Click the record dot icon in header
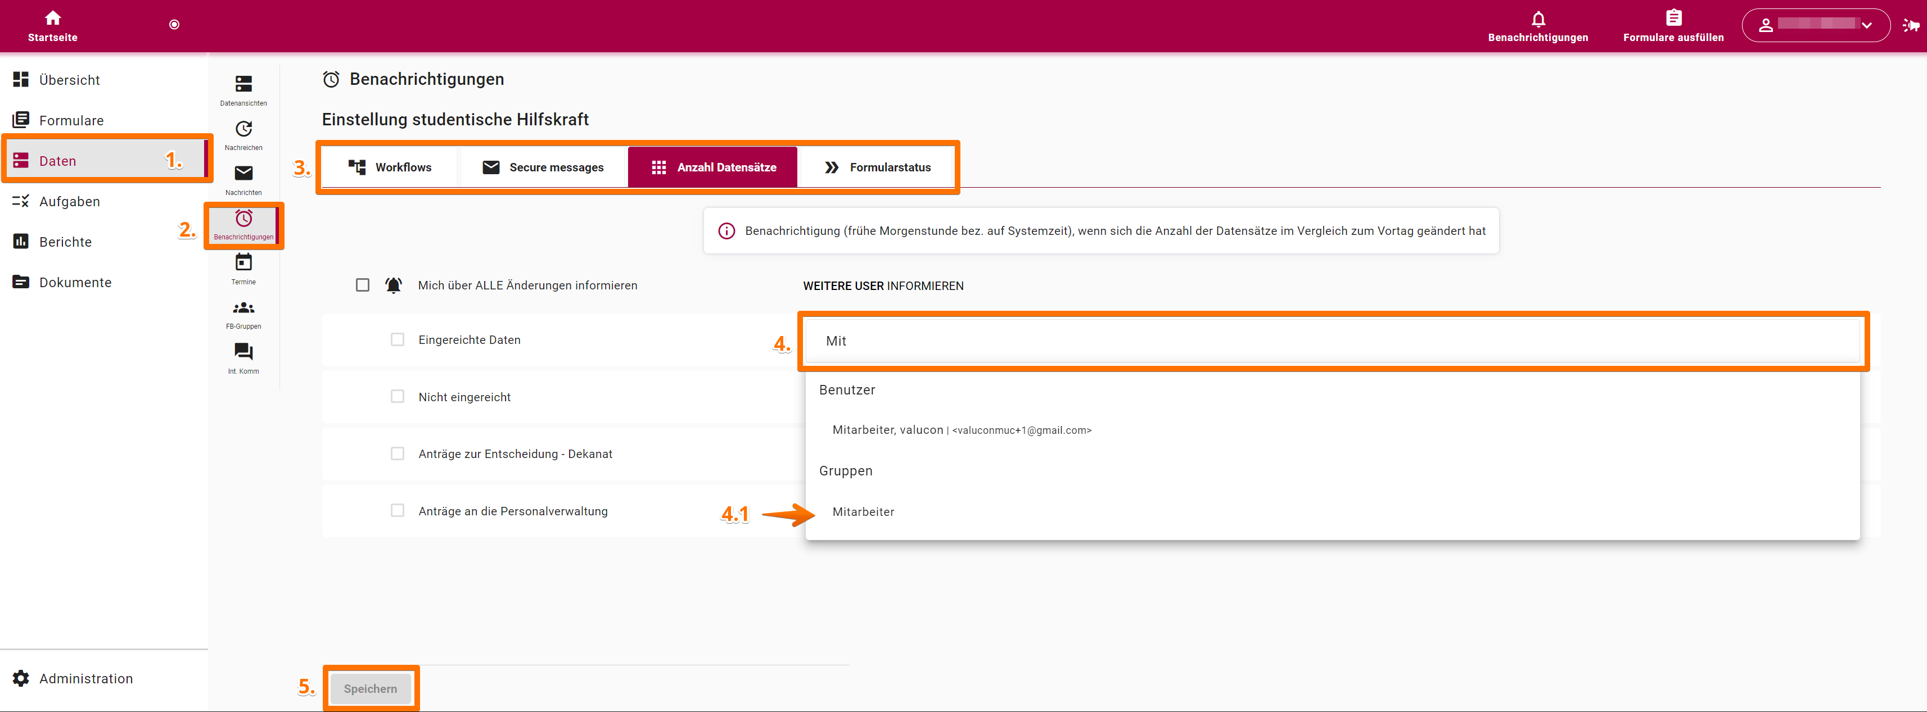 174,25
